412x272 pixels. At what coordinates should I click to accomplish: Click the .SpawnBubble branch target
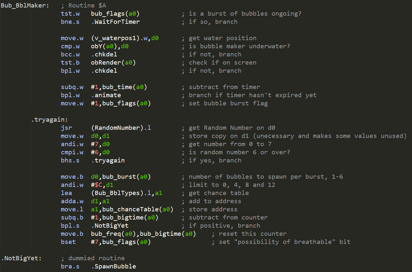coord(113,266)
